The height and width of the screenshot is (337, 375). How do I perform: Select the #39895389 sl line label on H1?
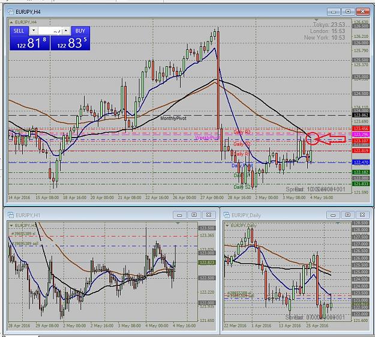[23, 234]
